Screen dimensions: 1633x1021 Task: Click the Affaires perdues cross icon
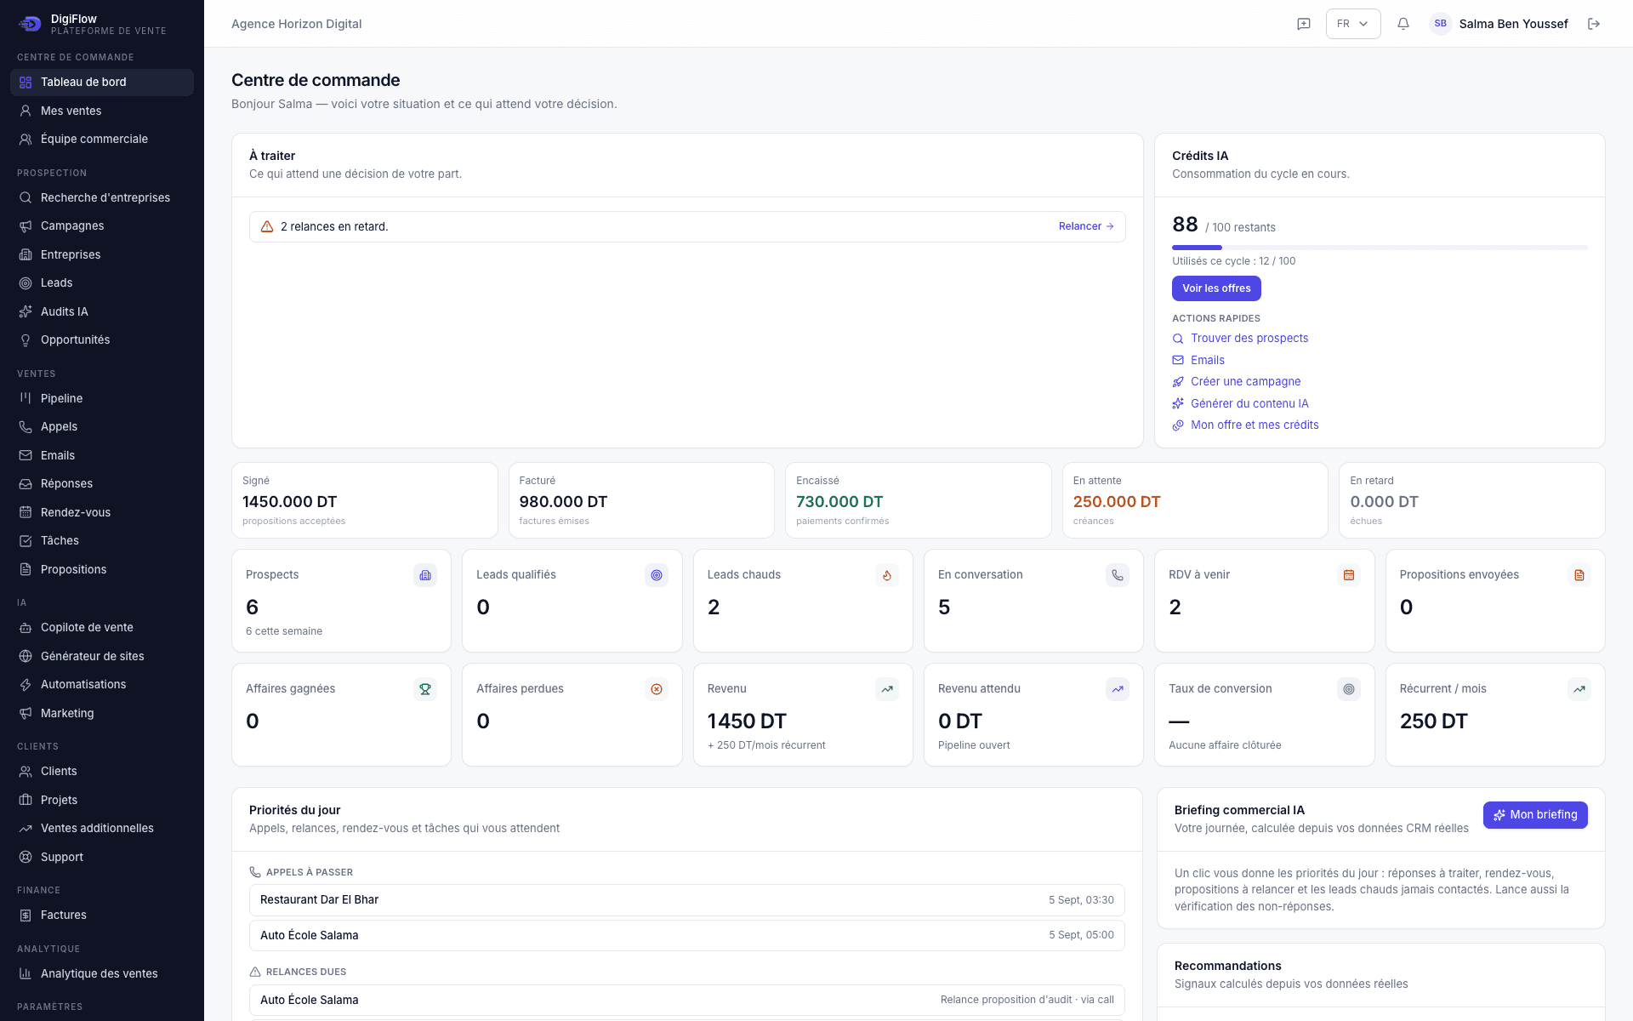click(657, 689)
